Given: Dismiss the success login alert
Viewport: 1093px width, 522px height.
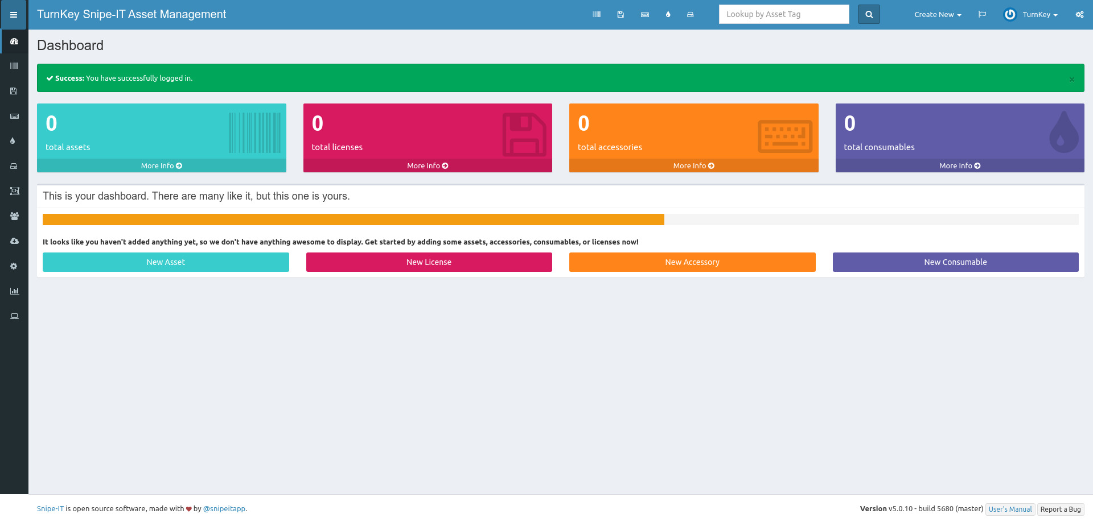Looking at the screenshot, I should click(1071, 80).
